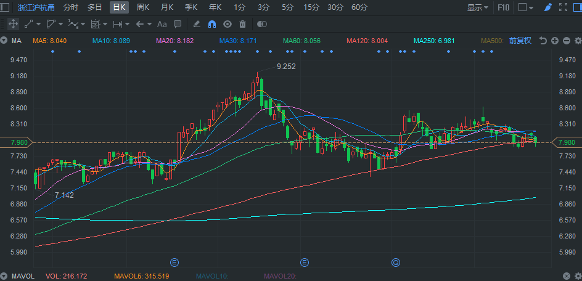The image size is (582, 281).
Task: Switch to 季K quarterly candlestick tab
Action: pos(191,7)
